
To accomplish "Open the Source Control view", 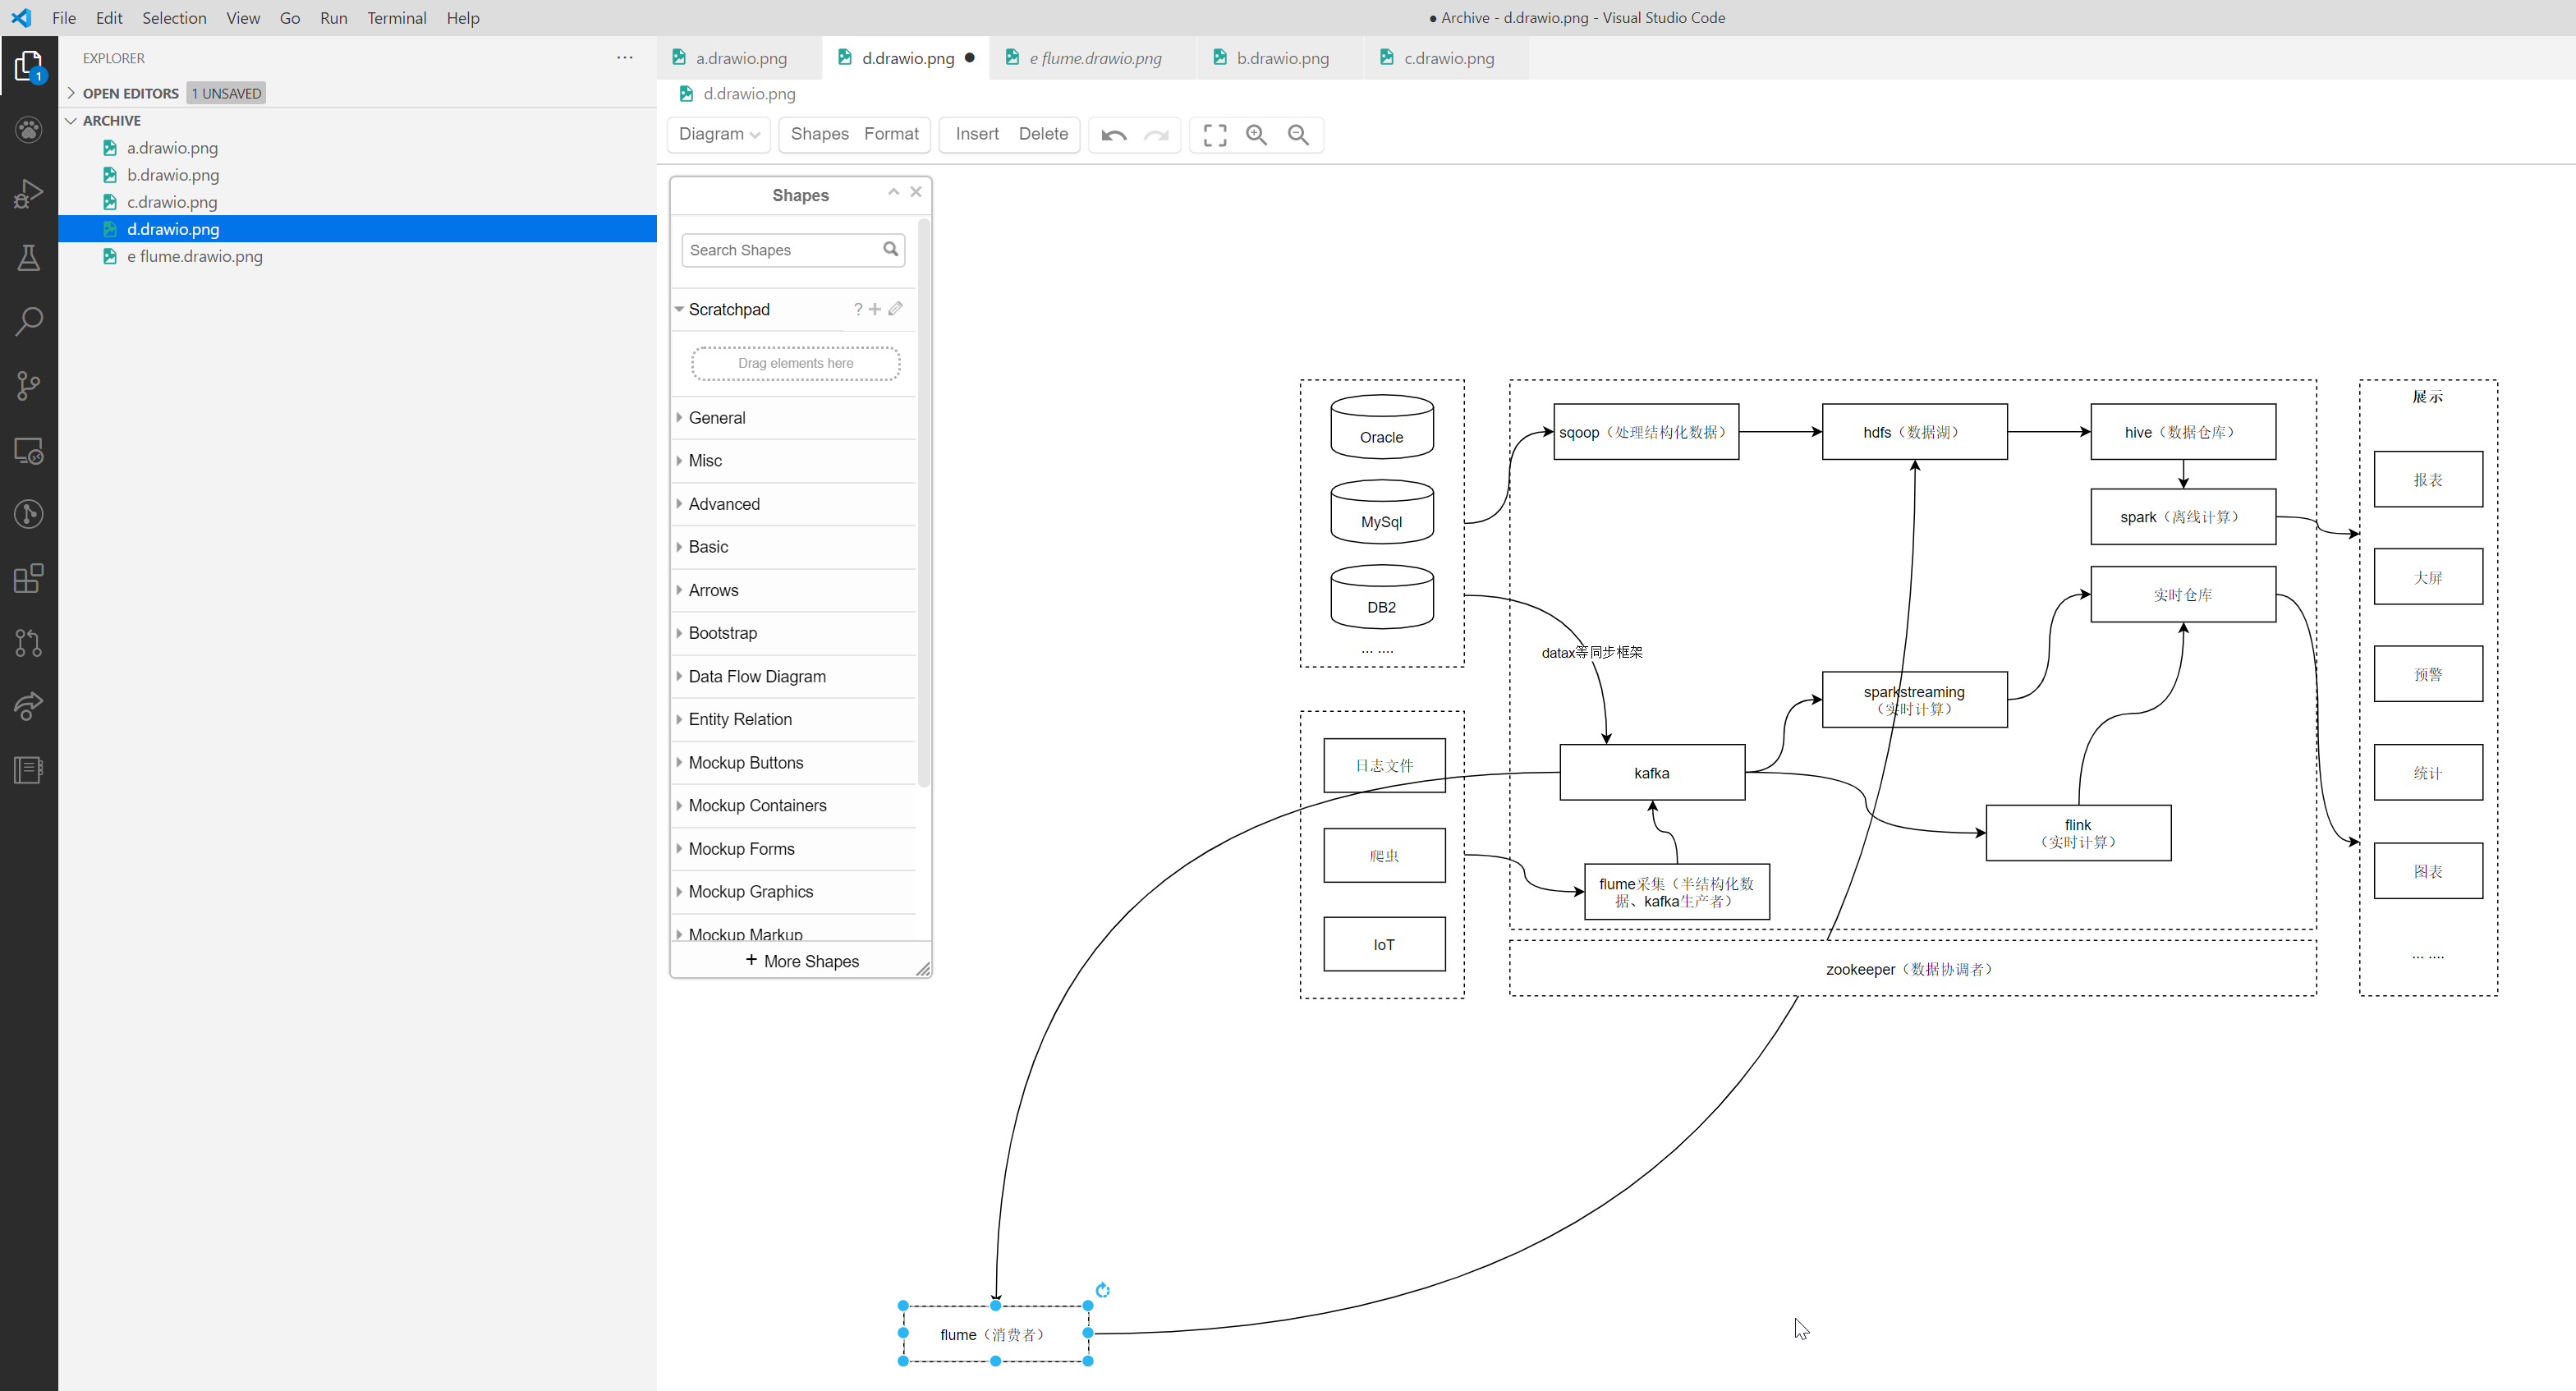I will [x=29, y=385].
